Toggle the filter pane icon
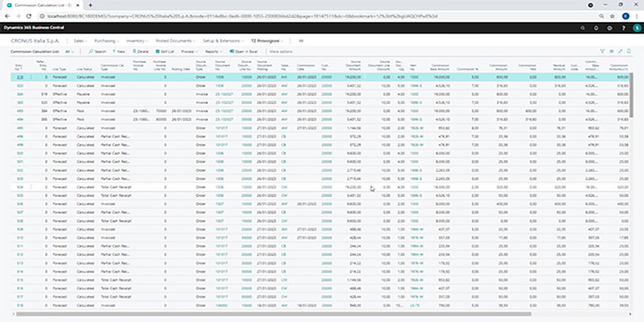Screen dimensions: 644x322 click(602, 51)
